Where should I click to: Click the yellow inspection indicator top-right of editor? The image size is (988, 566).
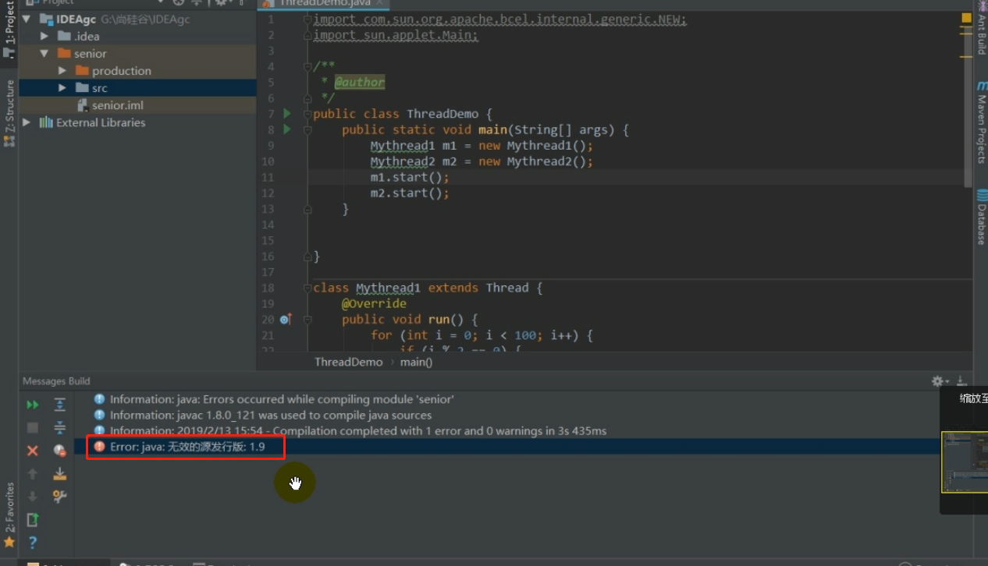click(966, 19)
